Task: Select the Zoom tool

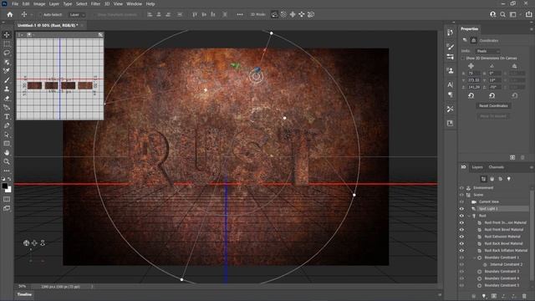Action: click(x=7, y=161)
